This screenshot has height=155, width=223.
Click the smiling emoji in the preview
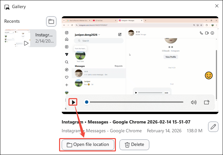209,75
